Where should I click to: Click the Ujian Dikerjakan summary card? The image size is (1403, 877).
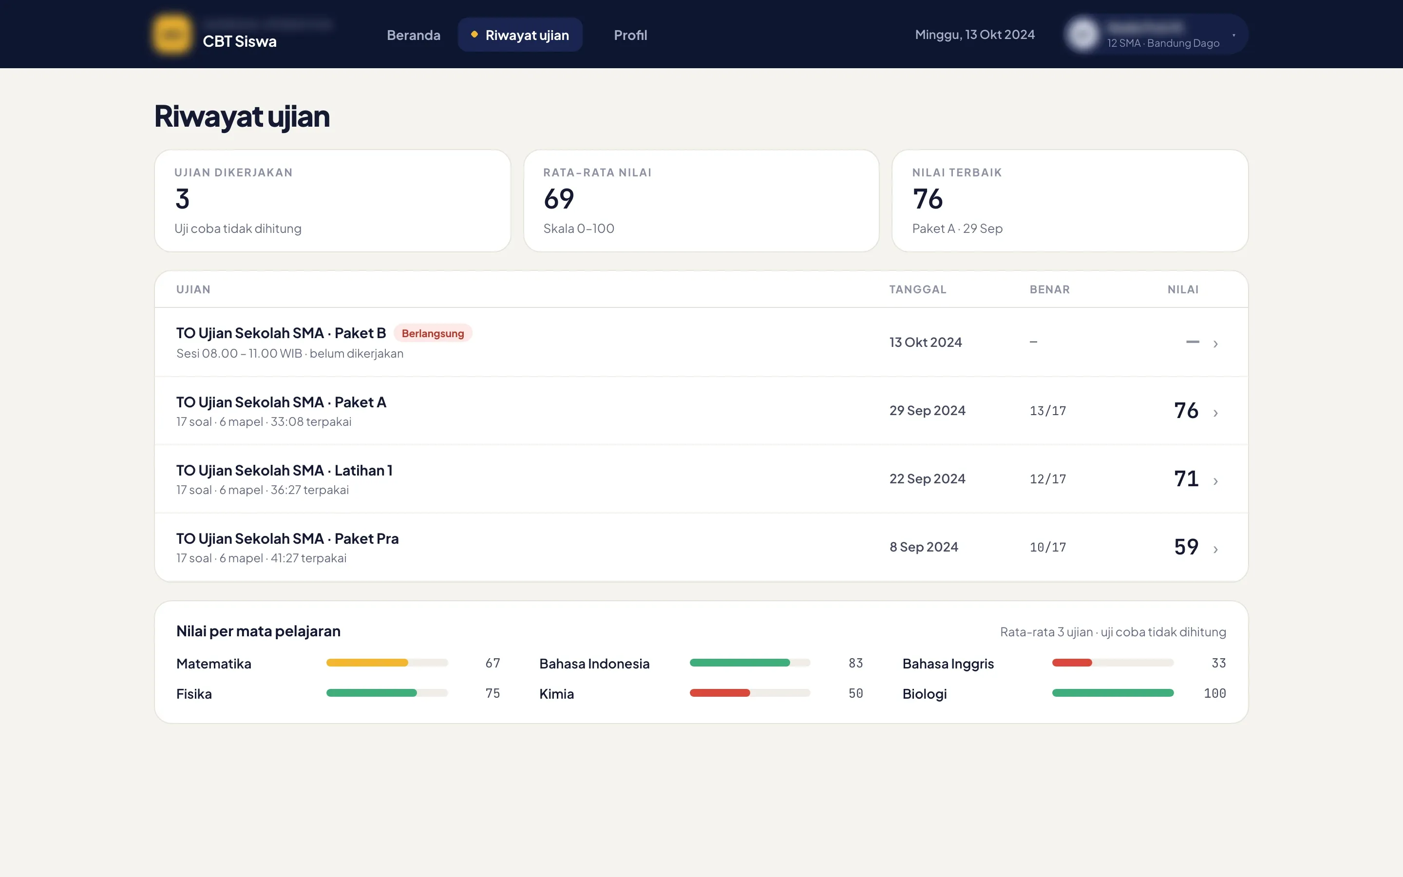click(x=332, y=201)
